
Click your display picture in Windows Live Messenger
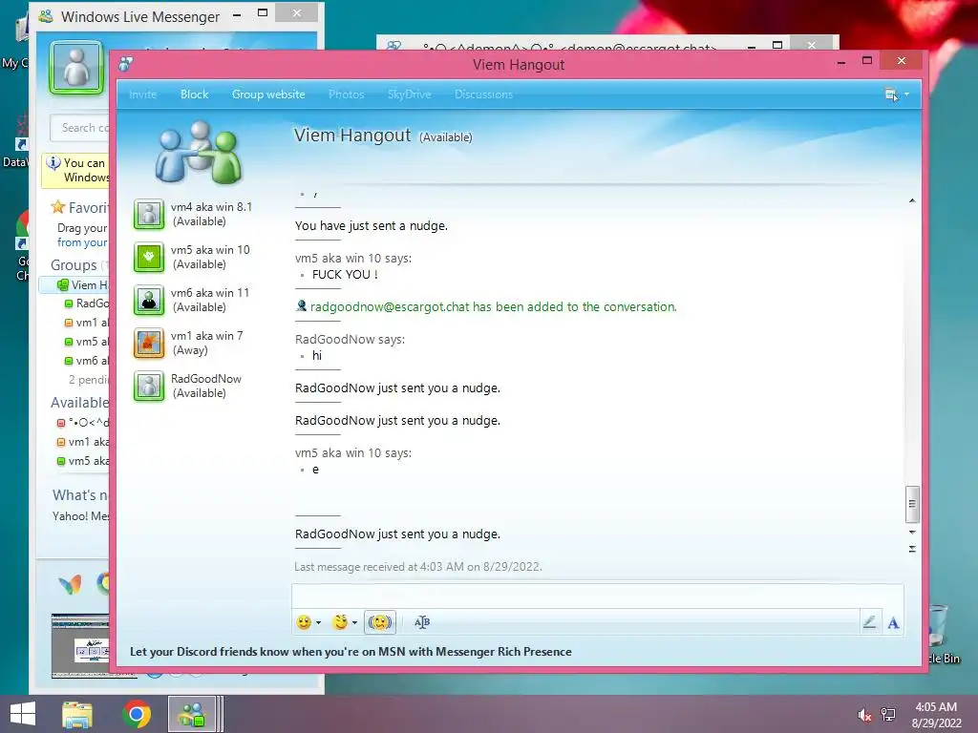coord(76,68)
